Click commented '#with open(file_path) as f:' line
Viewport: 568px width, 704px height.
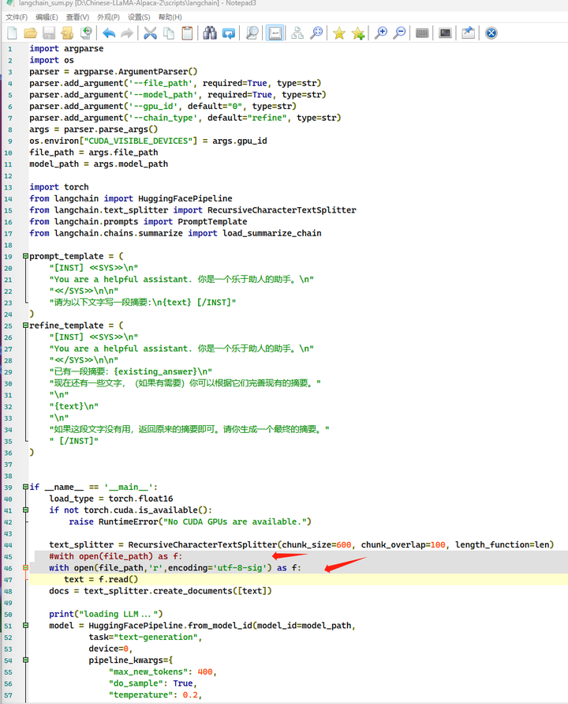coord(116,556)
